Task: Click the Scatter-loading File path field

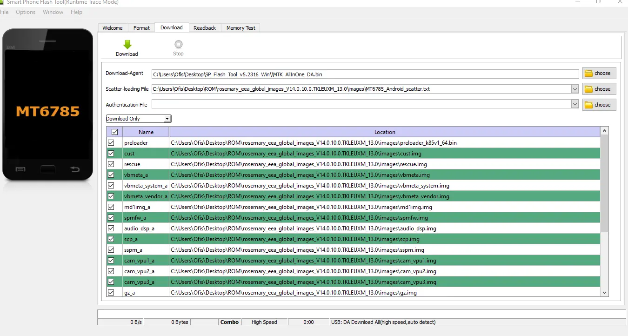Action: click(x=361, y=89)
